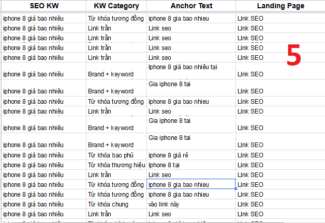Click the Anchor Text column header
325x223 pixels.
coord(191,6)
